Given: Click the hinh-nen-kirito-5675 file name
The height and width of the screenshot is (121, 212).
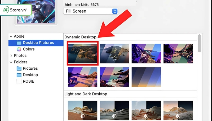Looking at the screenshot, I should [x=82, y=5].
